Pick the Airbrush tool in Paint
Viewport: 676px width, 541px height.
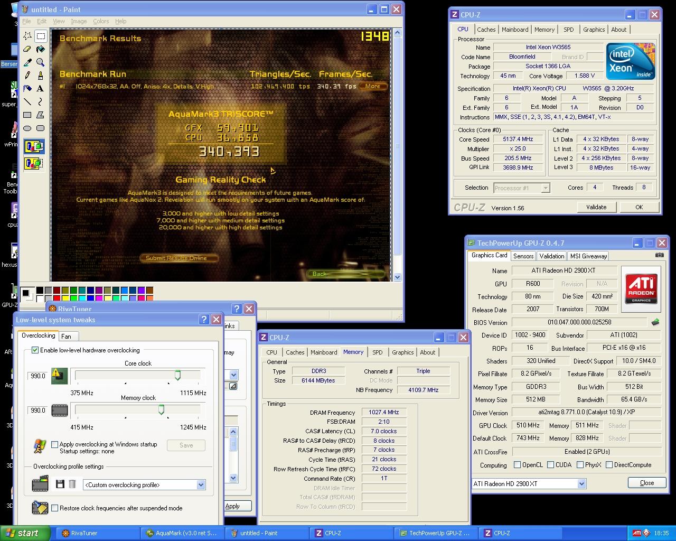click(x=27, y=89)
